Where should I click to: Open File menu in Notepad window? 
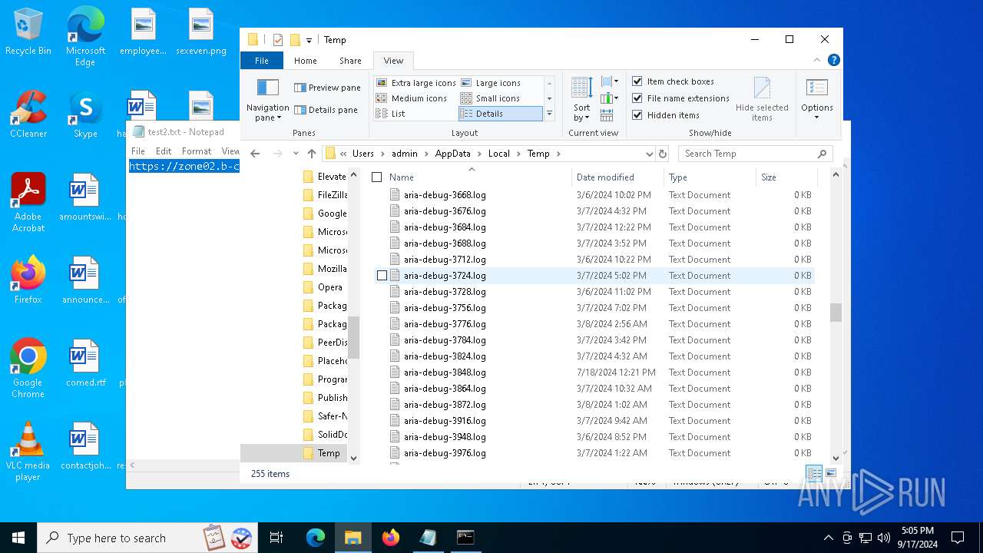[138, 151]
